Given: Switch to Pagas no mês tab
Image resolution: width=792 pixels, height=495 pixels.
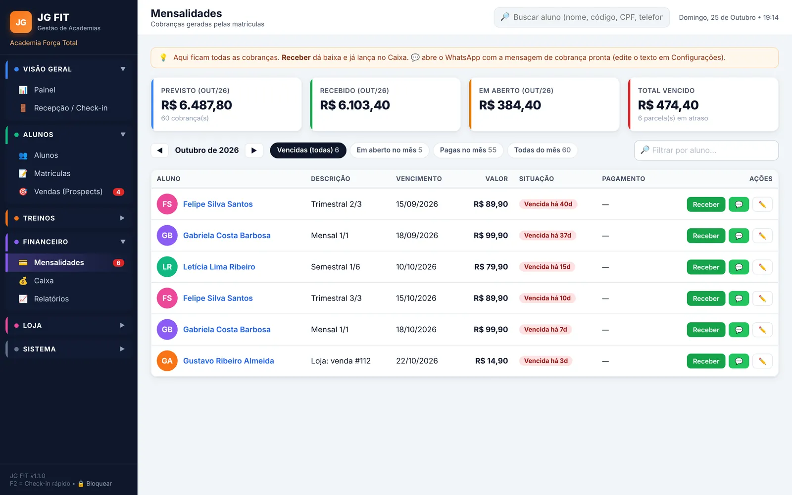Looking at the screenshot, I should [468, 150].
